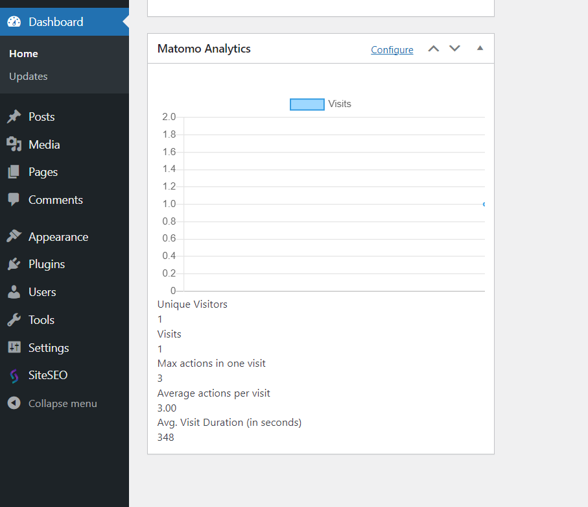
Task: Click the Media icon in sidebar
Action: [14, 144]
